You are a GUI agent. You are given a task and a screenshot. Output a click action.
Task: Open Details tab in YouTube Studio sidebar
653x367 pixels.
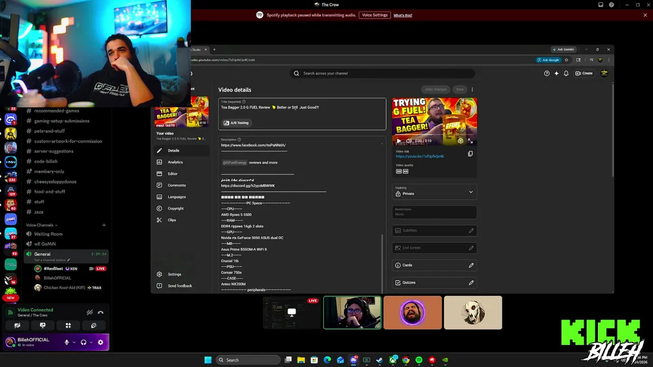pyautogui.click(x=182, y=150)
